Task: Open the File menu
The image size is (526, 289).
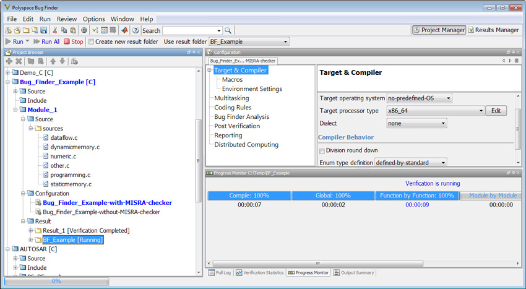Action: point(12,19)
